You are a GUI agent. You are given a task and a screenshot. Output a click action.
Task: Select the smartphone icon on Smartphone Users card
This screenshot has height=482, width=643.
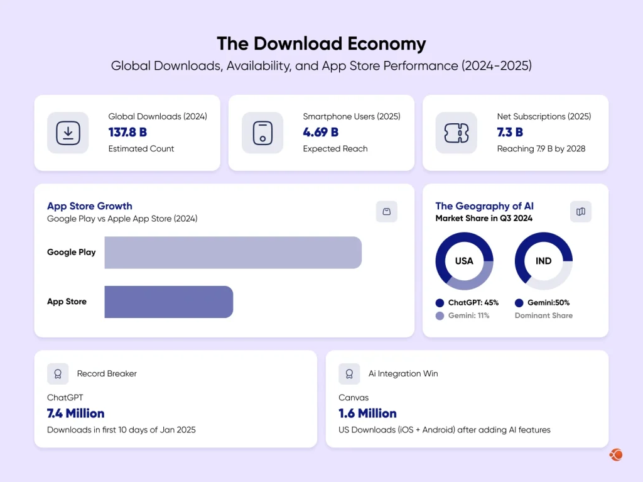[262, 133]
